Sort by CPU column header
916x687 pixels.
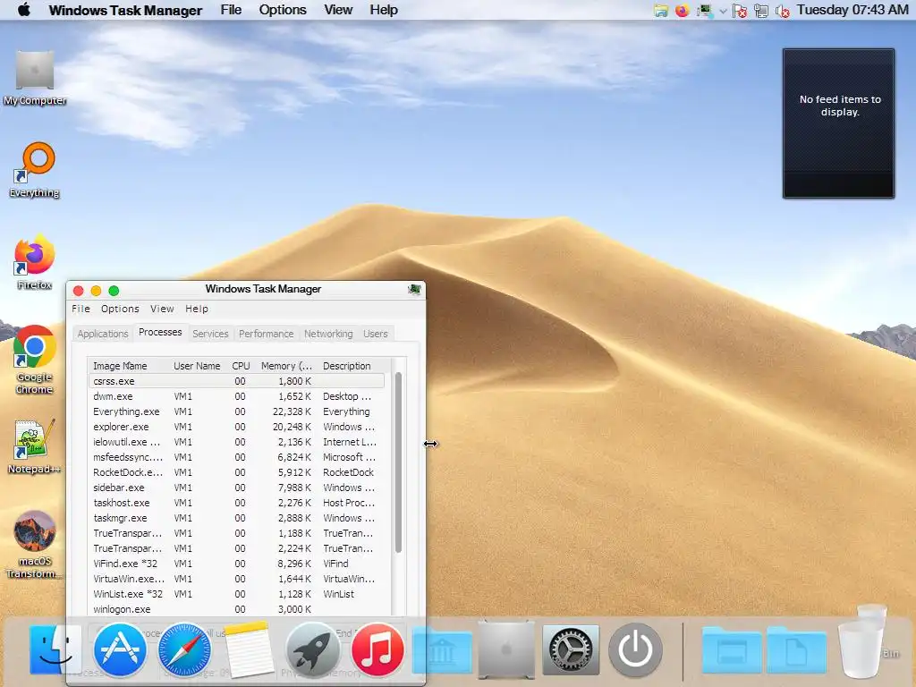pos(241,366)
